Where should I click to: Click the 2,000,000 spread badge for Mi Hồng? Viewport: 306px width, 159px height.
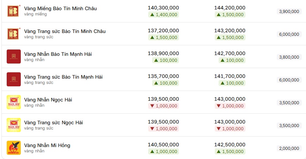click(289, 148)
